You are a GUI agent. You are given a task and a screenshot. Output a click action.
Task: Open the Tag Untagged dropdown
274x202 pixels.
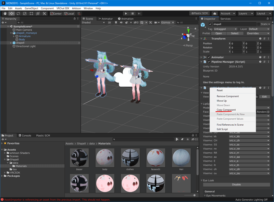pyautogui.click(x=225, y=29)
